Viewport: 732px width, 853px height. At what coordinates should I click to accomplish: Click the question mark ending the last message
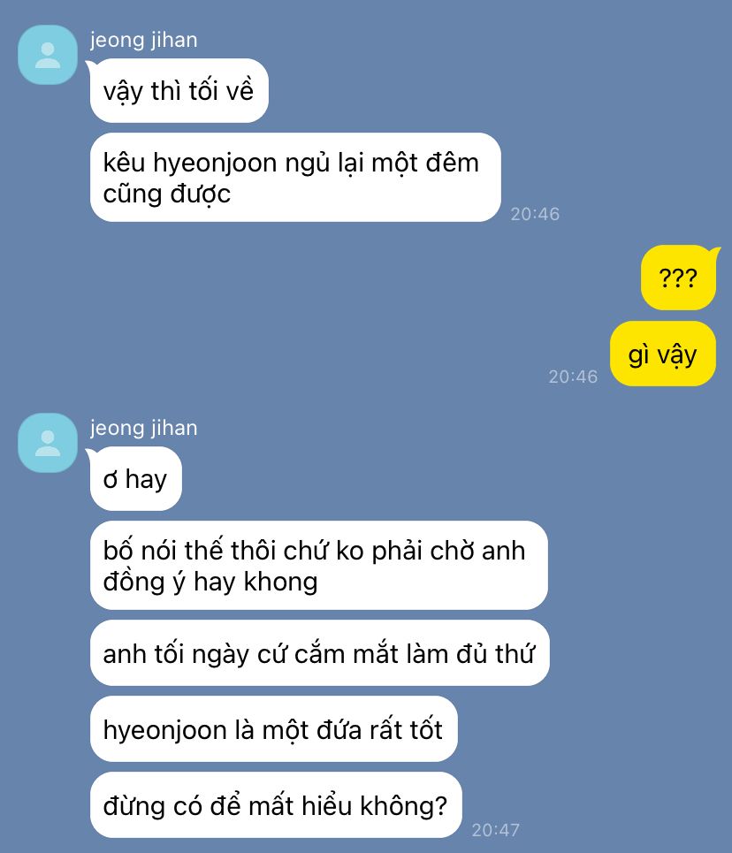pyautogui.click(x=441, y=805)
